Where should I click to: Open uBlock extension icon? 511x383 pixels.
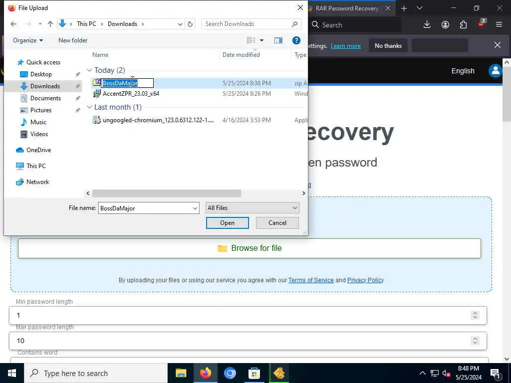(x=482, y=24)
